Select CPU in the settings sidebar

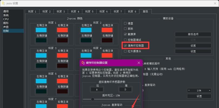tap(13, 19)
